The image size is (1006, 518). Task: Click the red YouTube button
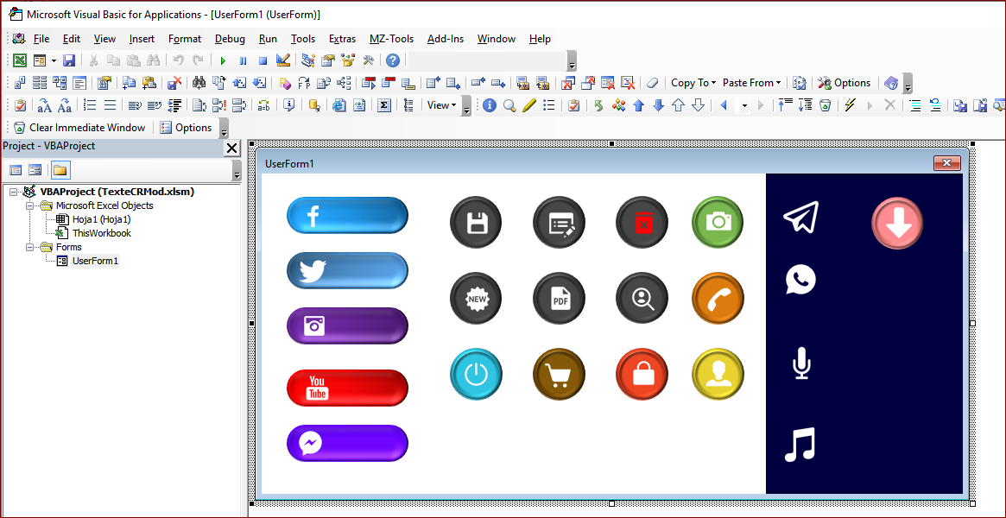point(347,388)
